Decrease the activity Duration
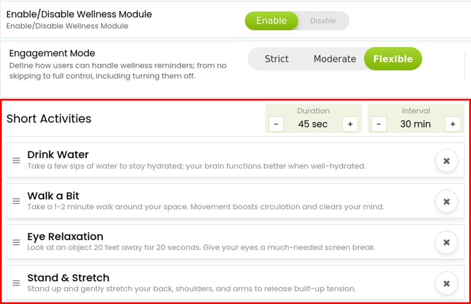The height and width of the screenshot is (304, 471). pyautogui.click(x=276, y=124)
